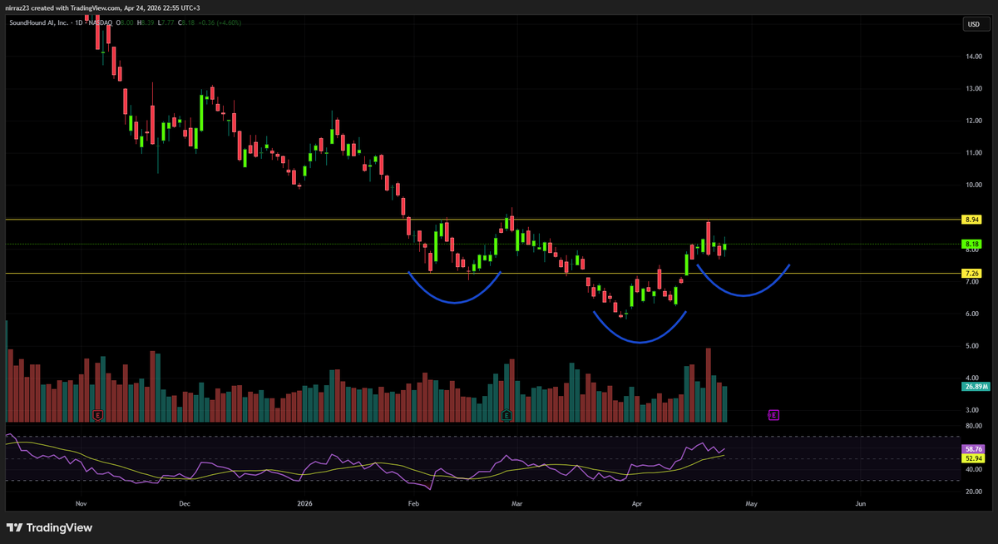Click the upcoming earnings icon near May

click(x=773, y=413)
